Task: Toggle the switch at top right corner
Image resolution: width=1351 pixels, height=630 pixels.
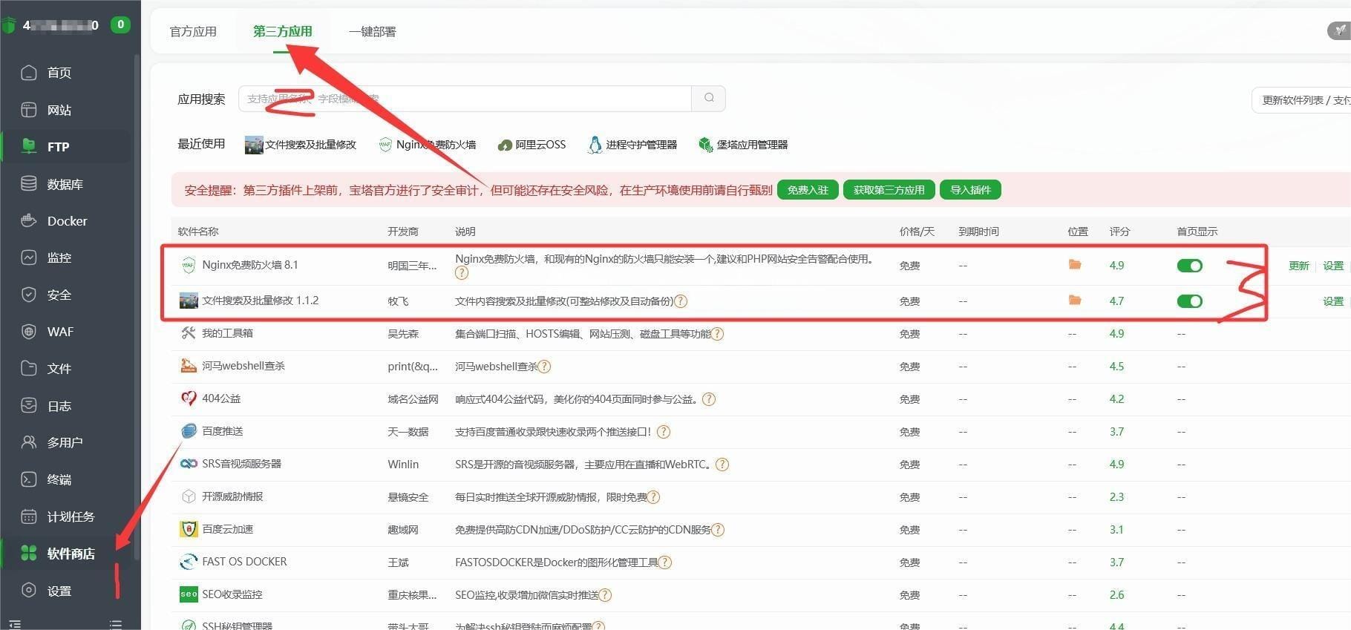Action: [x=1338, y=30]
